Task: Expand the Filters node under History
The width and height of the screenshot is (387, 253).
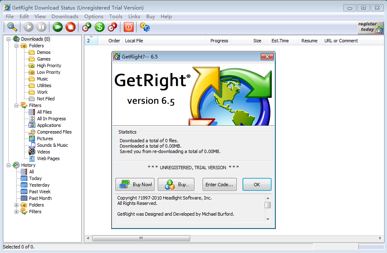Action: (x=17, y=212)
